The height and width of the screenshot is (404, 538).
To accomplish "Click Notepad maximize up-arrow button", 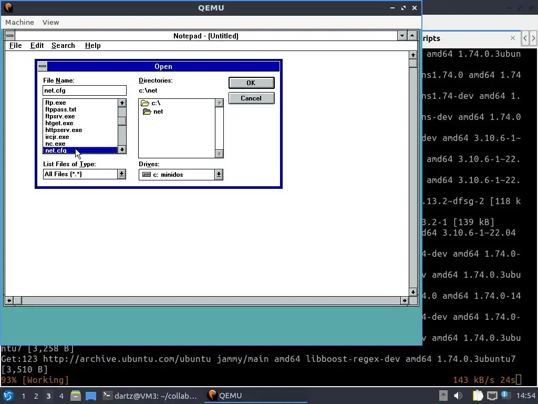I will point(412,35).
